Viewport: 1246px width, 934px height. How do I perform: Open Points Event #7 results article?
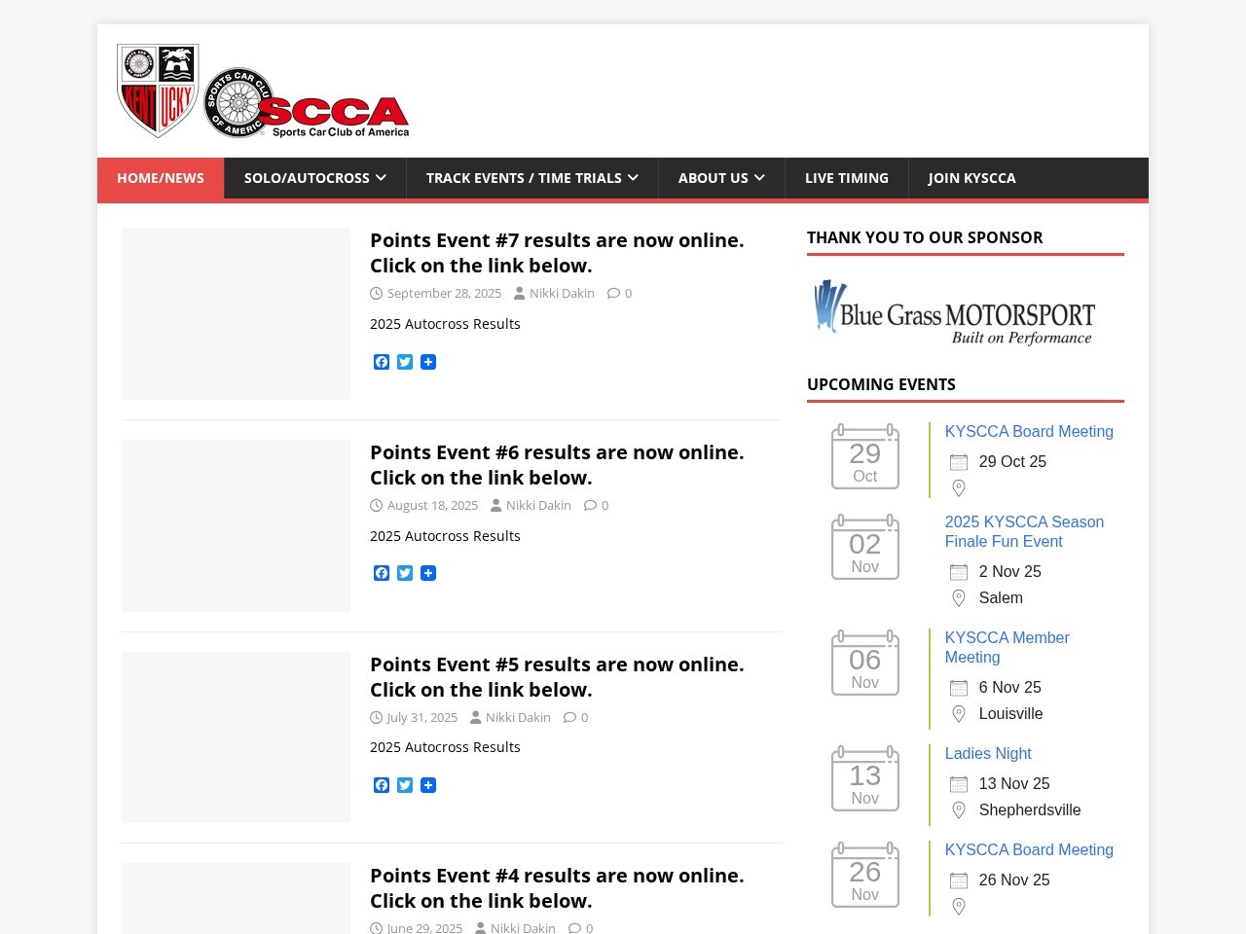[556, 253]
